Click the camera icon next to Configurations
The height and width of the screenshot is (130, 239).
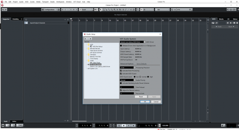59,10
